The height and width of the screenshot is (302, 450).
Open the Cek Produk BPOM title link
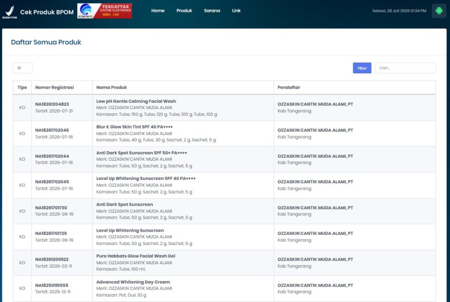(47, 12)
